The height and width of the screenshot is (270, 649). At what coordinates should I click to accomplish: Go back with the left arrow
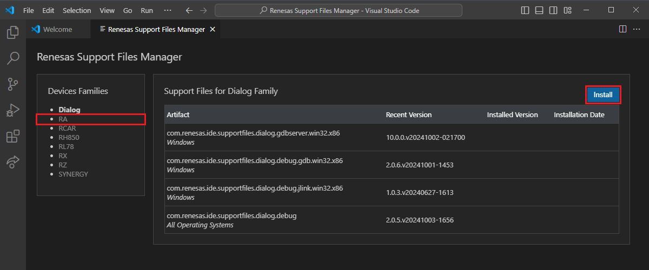[189, 10]
